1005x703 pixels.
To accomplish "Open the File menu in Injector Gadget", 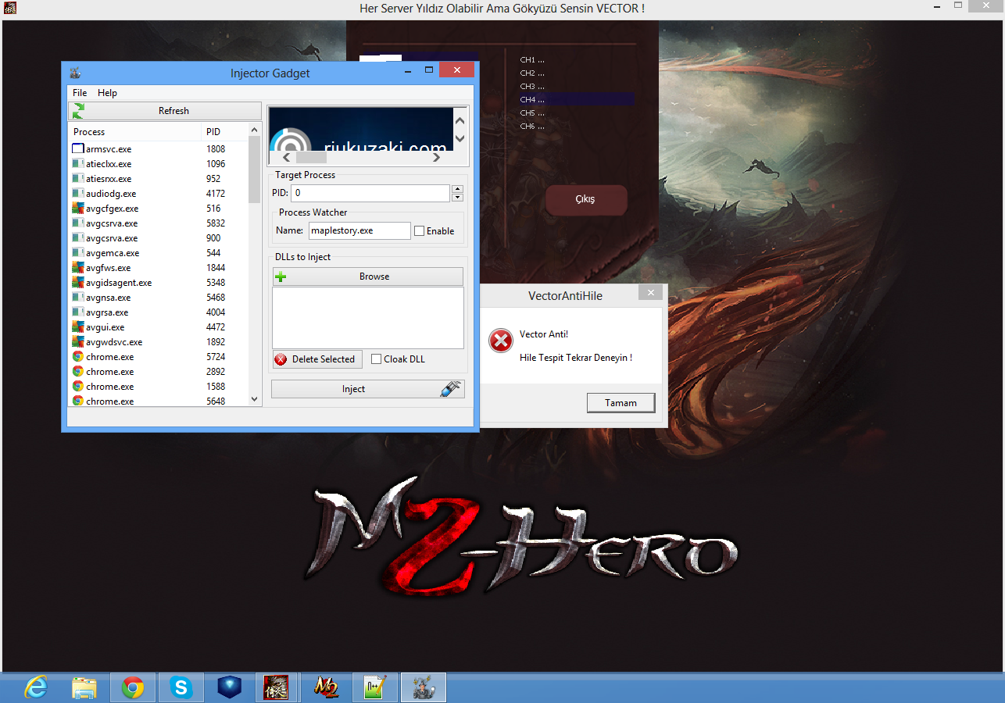I will 80,93.
